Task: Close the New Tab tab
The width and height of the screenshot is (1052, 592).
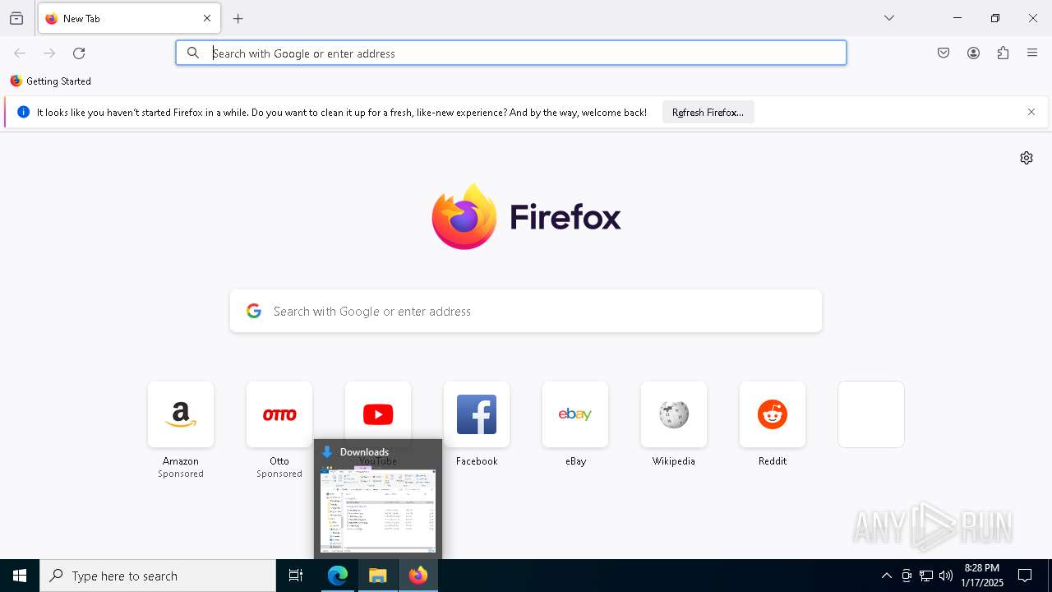Action: 207,18
